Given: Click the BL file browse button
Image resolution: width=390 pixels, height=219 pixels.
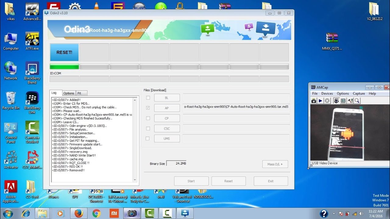Looking at the screenshot, I should (167, 98).
